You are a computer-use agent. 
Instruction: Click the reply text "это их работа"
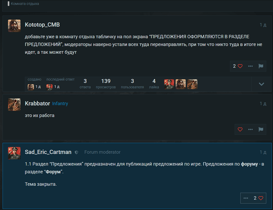point(40,115)
